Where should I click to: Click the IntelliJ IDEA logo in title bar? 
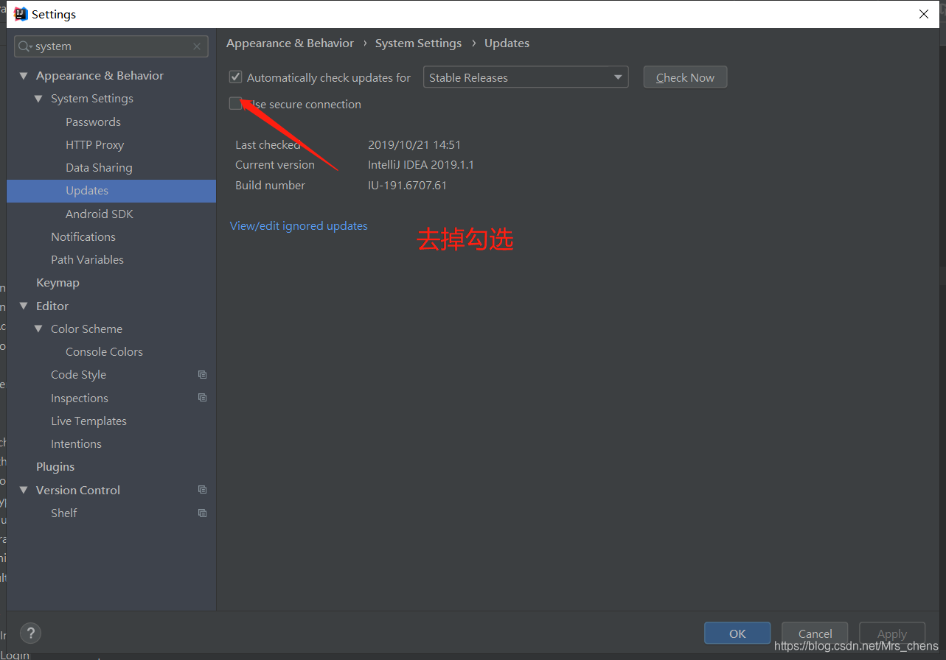pos(21,14)
